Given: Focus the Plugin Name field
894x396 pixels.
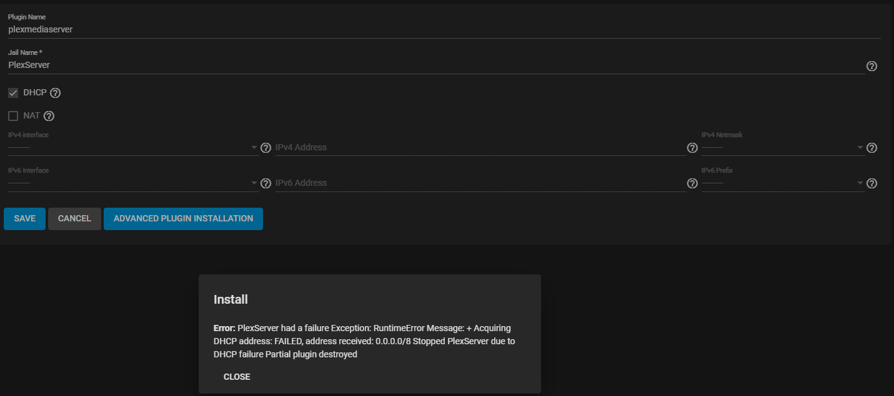Looking at the screenshot, I should (x=444, y=29).
